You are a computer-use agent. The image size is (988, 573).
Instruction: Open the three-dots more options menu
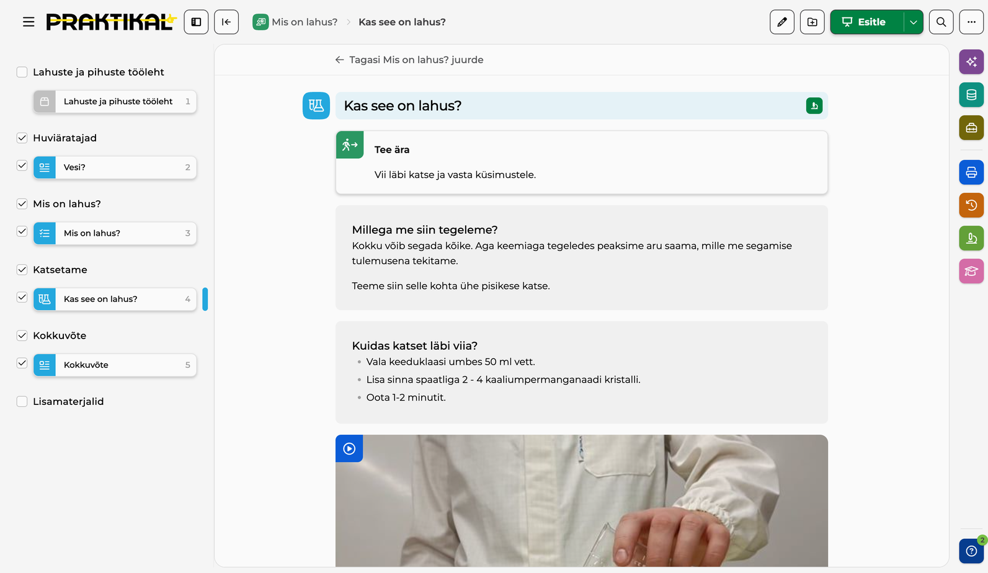971,22
